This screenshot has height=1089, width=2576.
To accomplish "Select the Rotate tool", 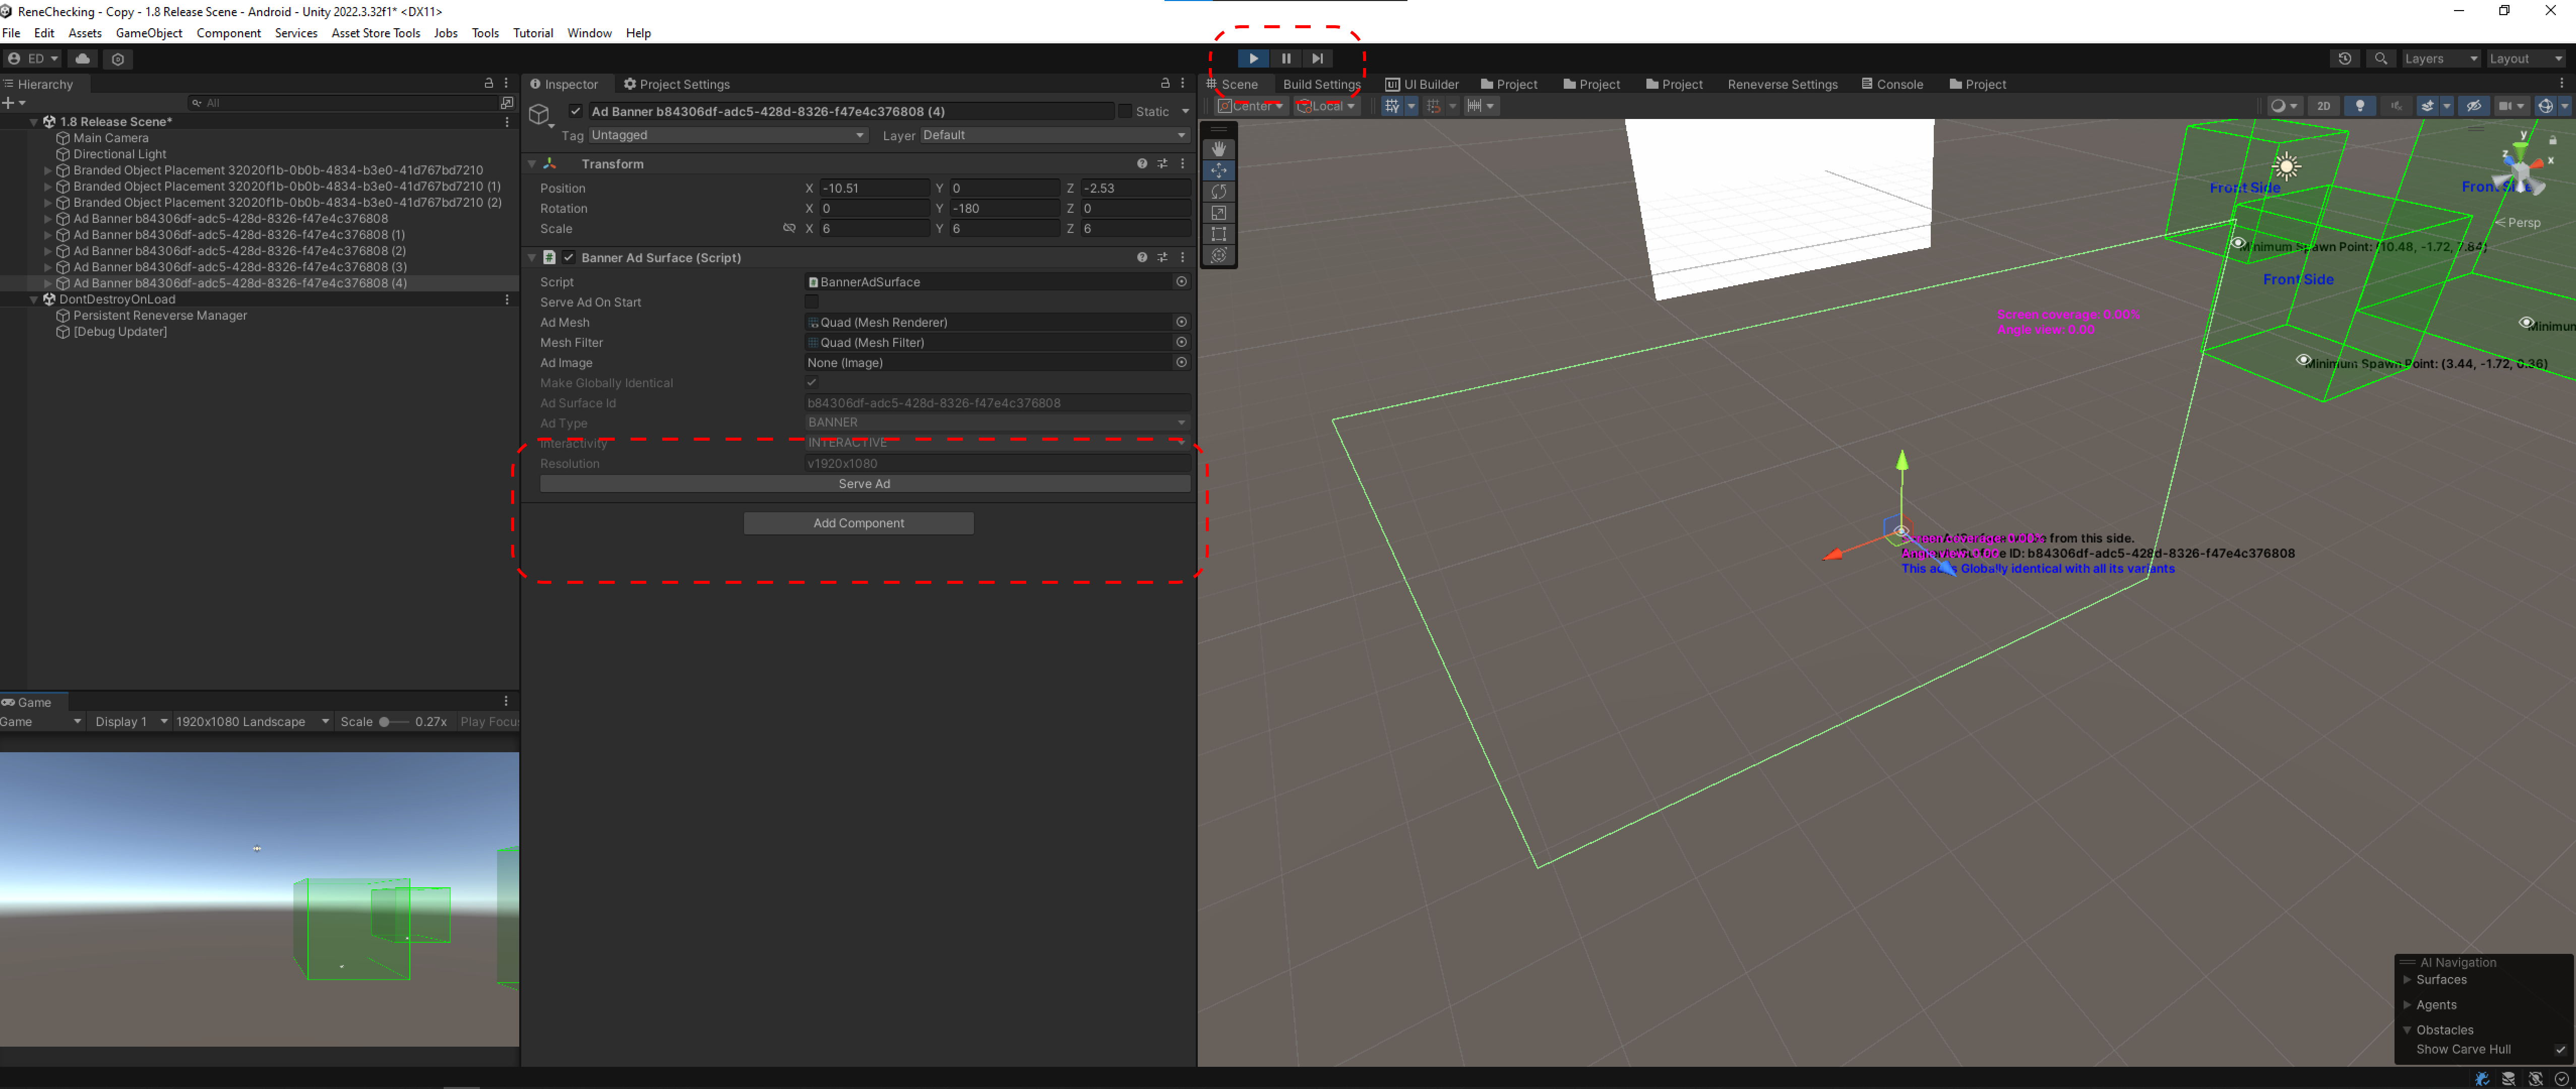I will click(1218, 191).
